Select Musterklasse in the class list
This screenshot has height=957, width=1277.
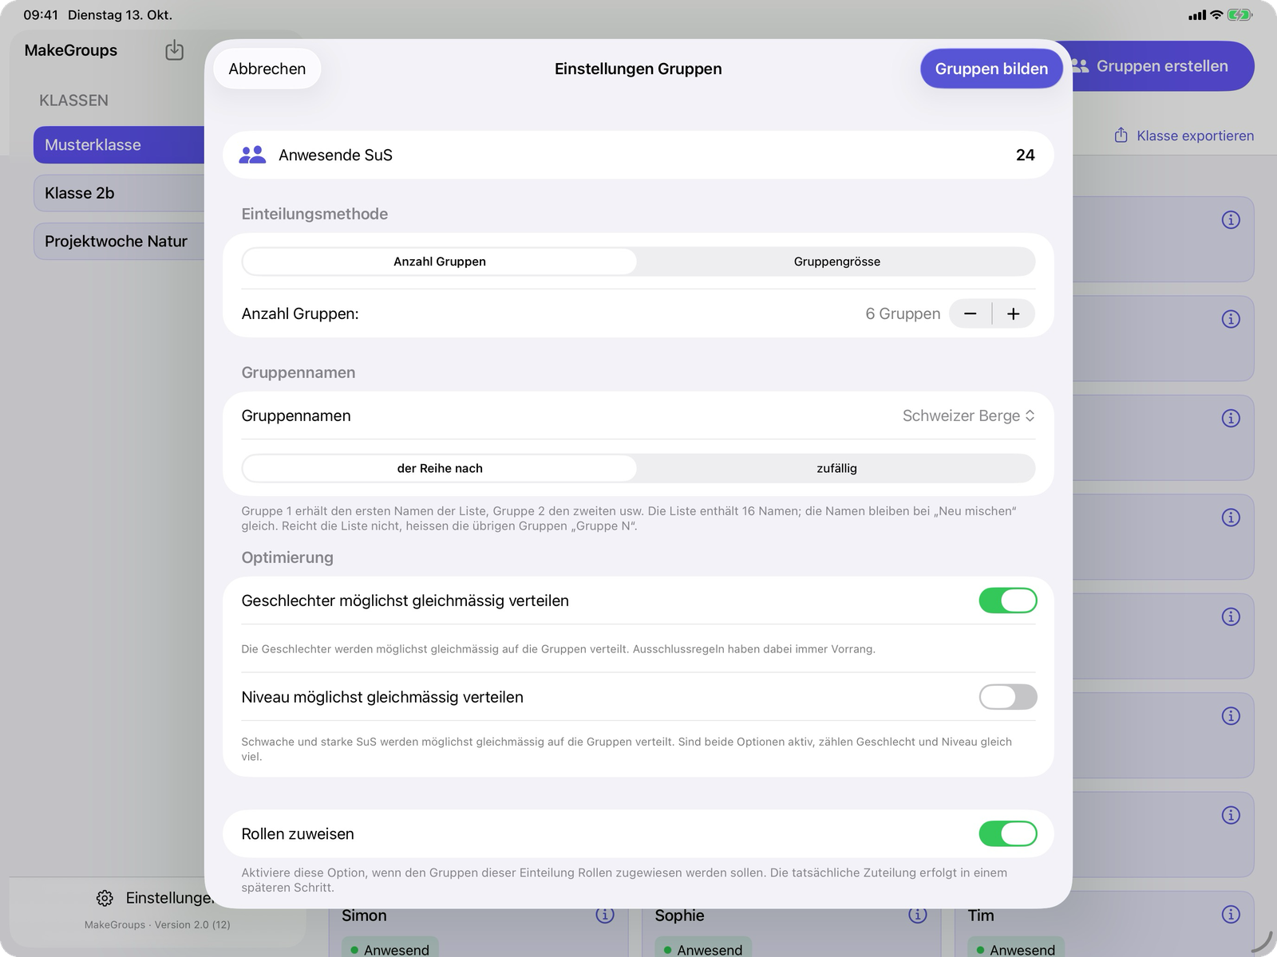(x=119, y=145)
